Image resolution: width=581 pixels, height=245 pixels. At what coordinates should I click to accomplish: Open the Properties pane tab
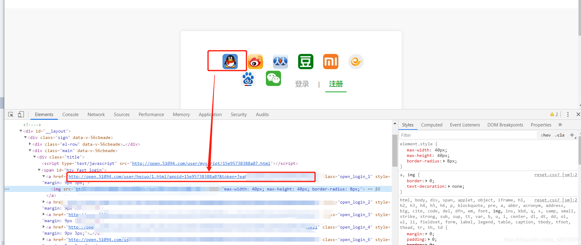tap(541, 125)
